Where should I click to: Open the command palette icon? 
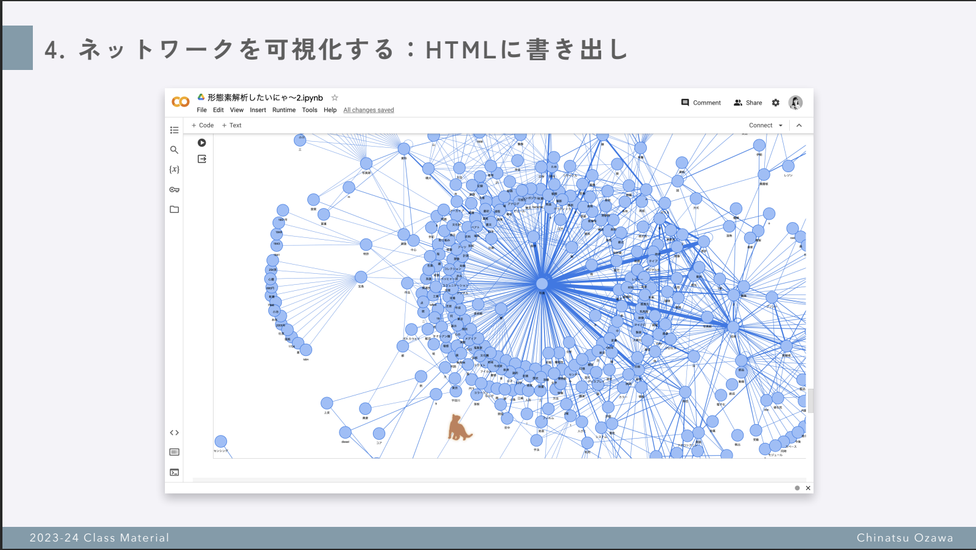[175, 452]
